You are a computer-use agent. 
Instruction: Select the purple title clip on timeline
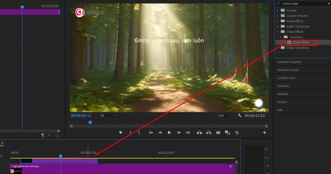[59, 161]
